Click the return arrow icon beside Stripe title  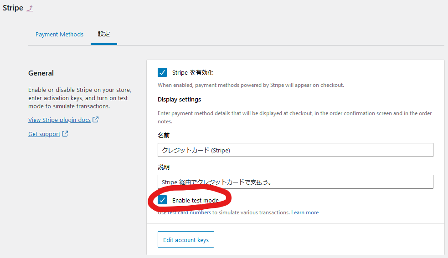coord(30,8)
